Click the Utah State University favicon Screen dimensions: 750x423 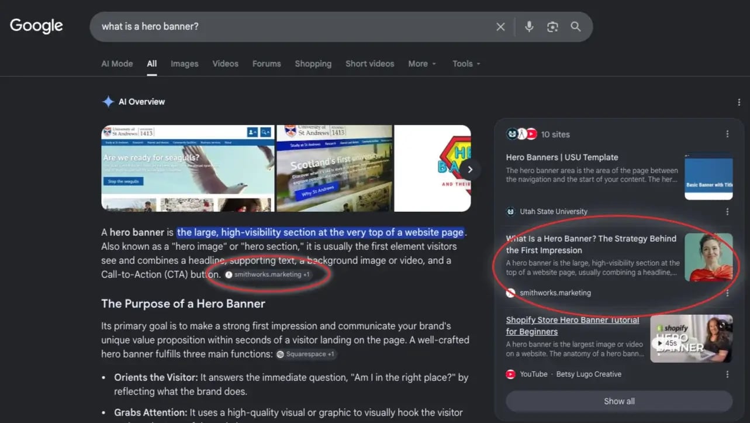tap(511, 212)
